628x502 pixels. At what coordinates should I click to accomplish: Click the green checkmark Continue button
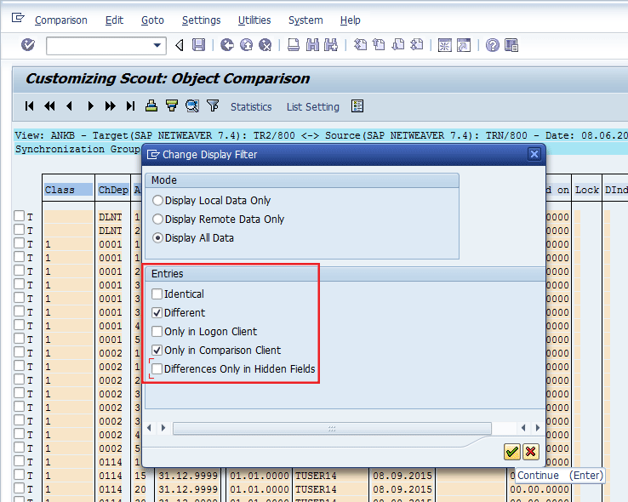coord(511,452)
